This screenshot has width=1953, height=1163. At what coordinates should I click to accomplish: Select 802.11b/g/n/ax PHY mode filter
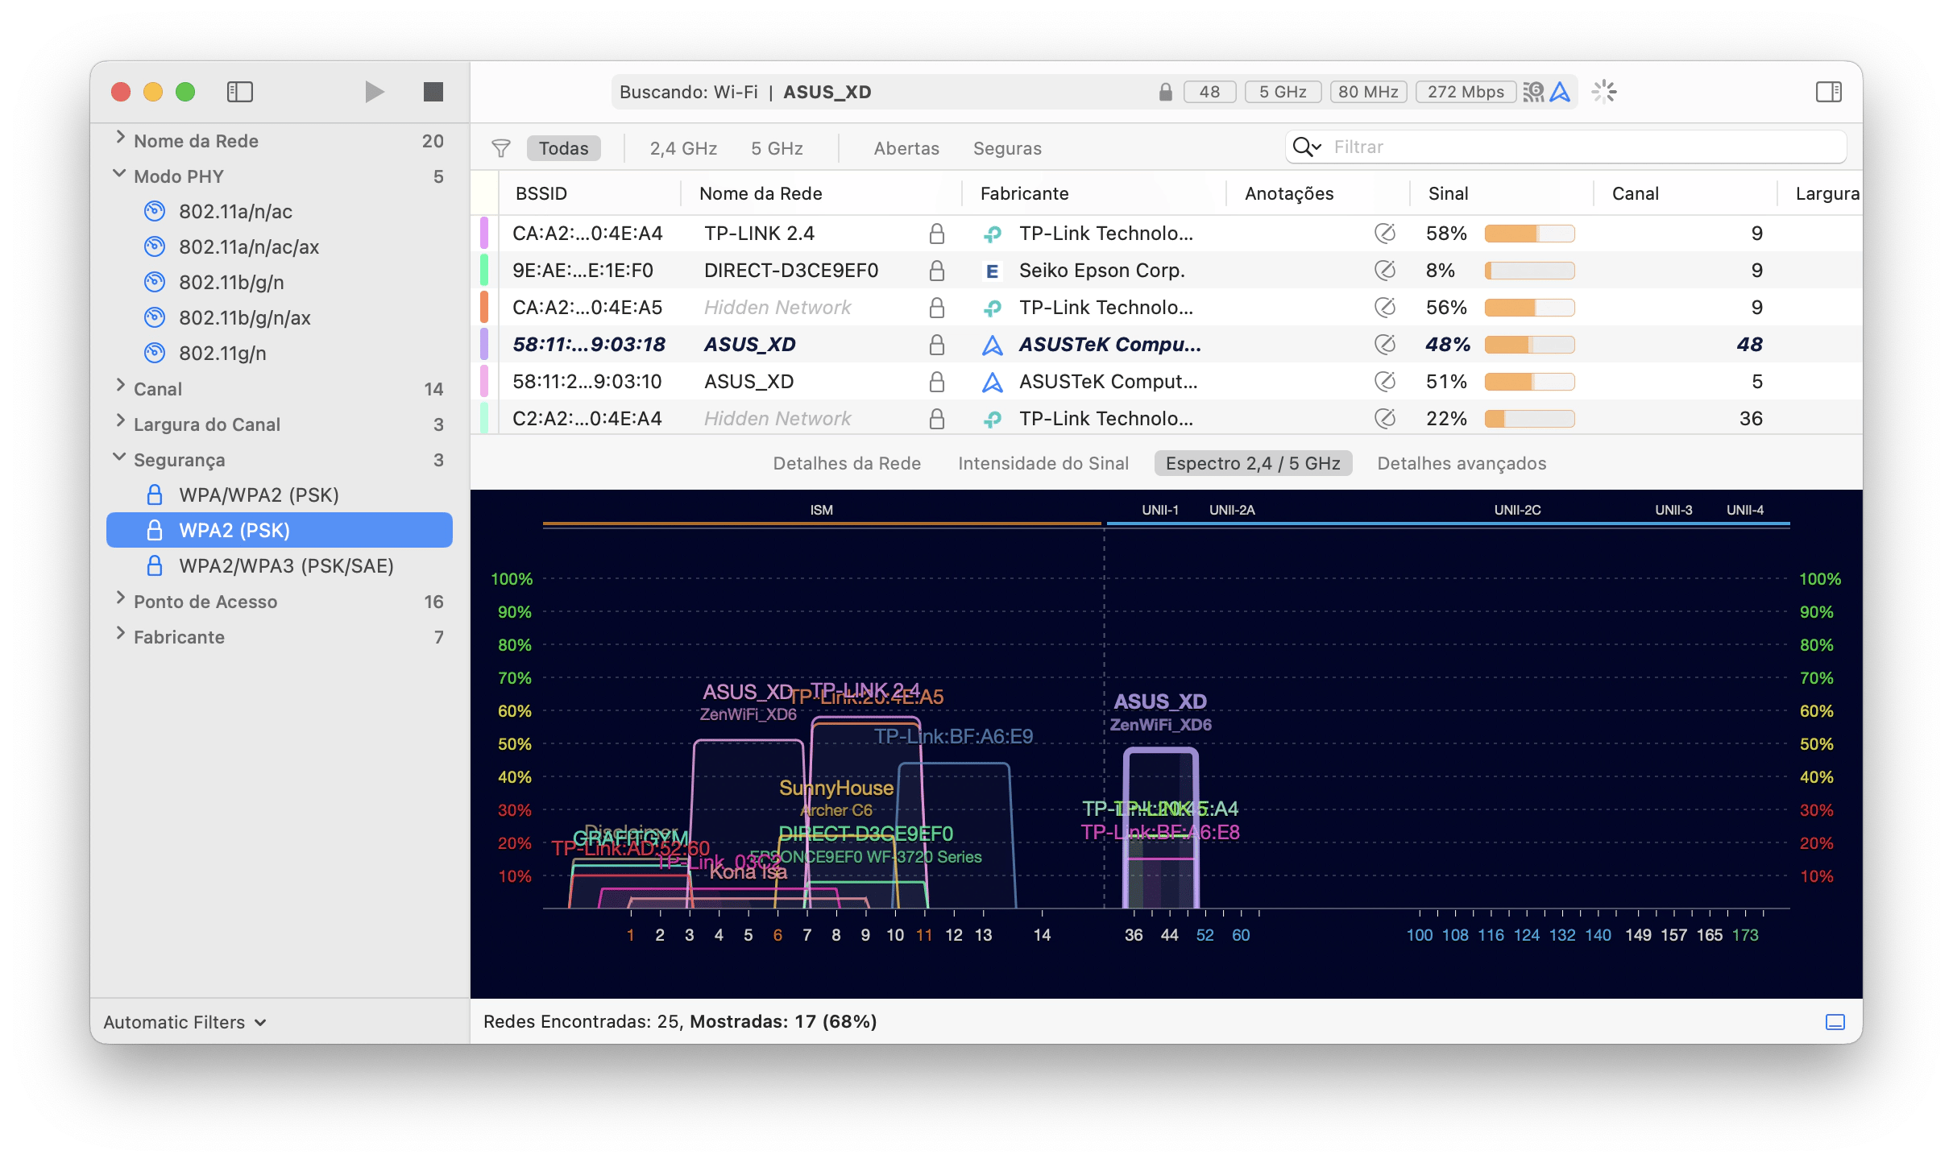pyautogui.click(x=279, y=317)
